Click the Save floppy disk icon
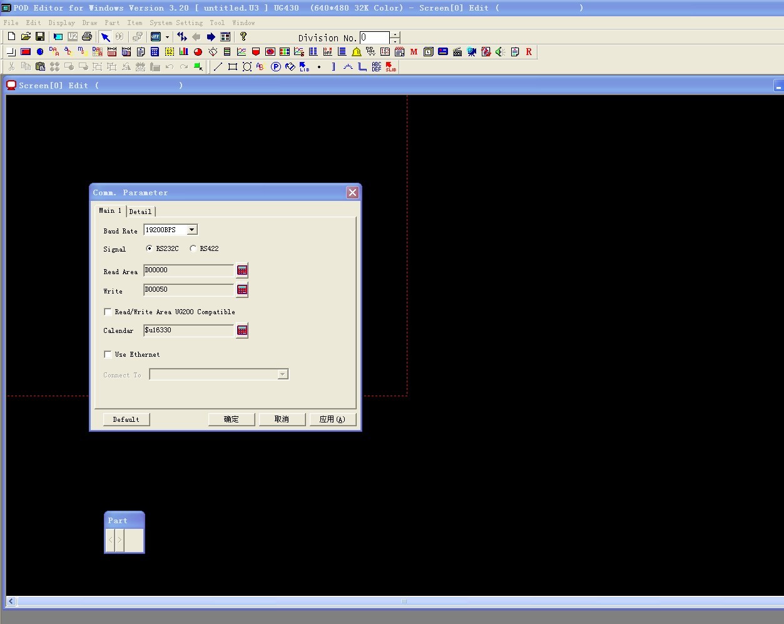Screen dimensions: 784x624 tap(40, 37)
